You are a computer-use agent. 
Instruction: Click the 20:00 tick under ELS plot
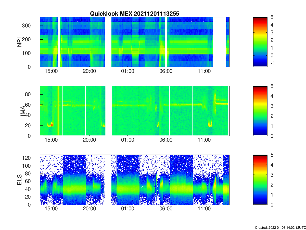[90, 209]
